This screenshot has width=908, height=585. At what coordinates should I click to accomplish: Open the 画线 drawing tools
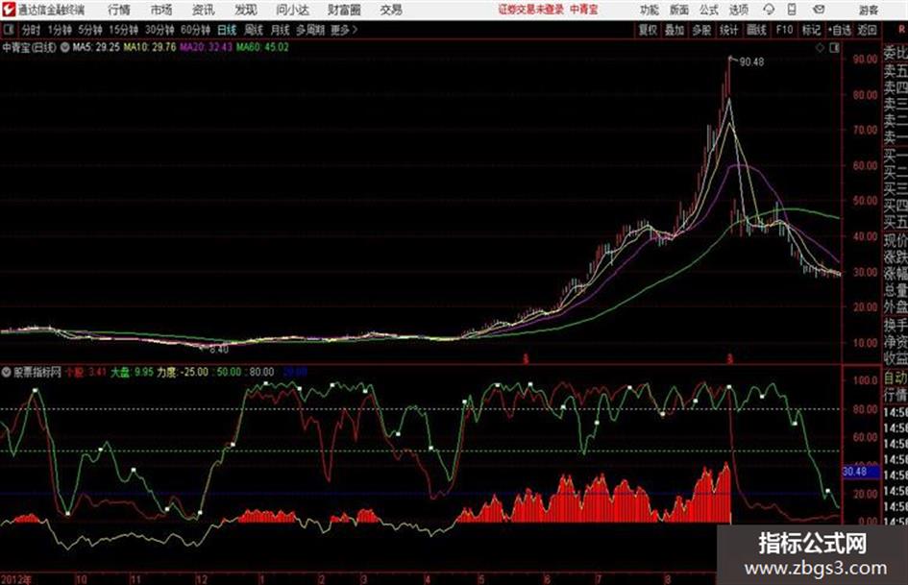click(x=756, y=30)
